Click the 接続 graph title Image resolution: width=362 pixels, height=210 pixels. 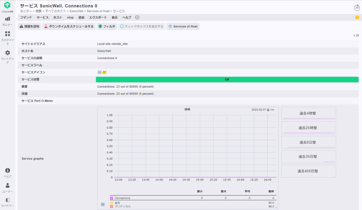(x=187, y=109)
